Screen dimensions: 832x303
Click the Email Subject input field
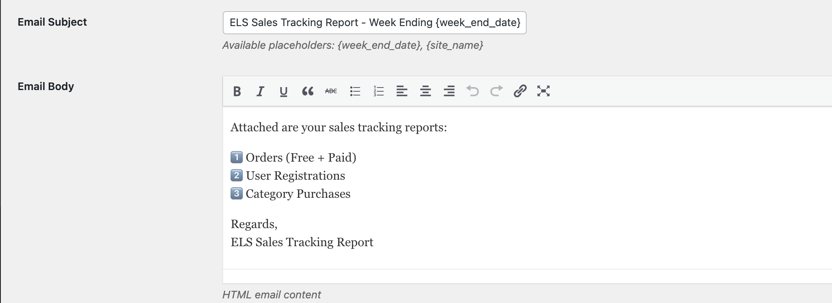click(374, 23)
